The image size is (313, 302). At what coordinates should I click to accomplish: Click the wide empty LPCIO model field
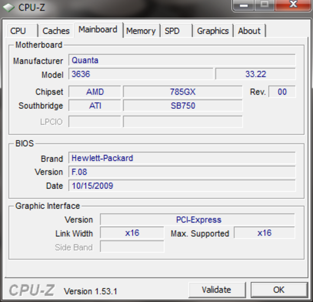pos(183,121)
